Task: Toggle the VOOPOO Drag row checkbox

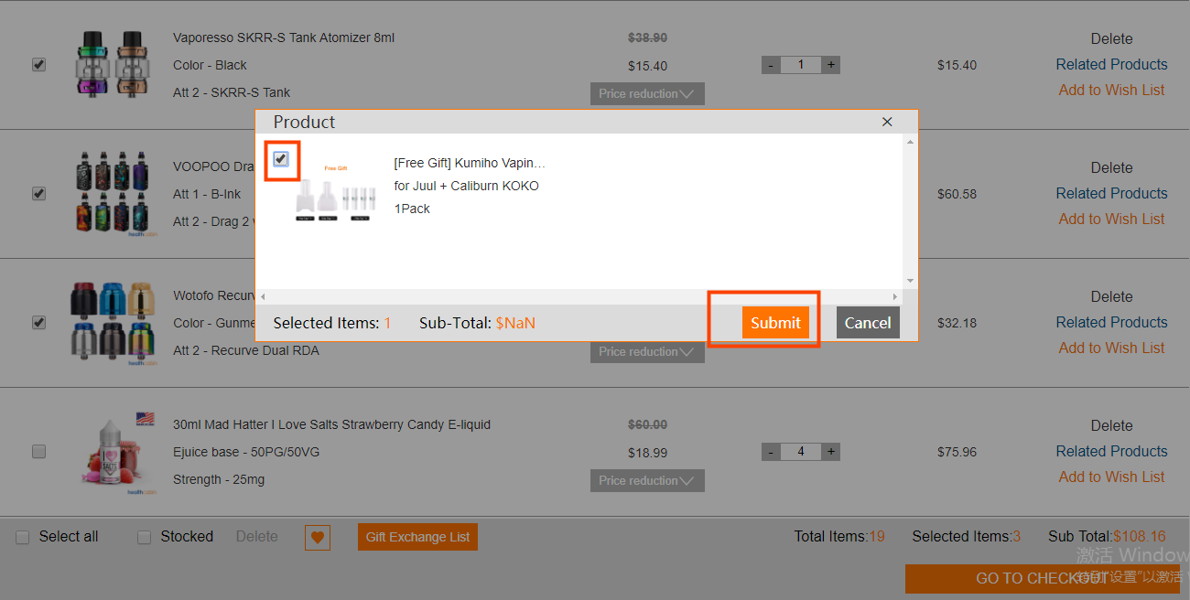Action: click(38, 194)
